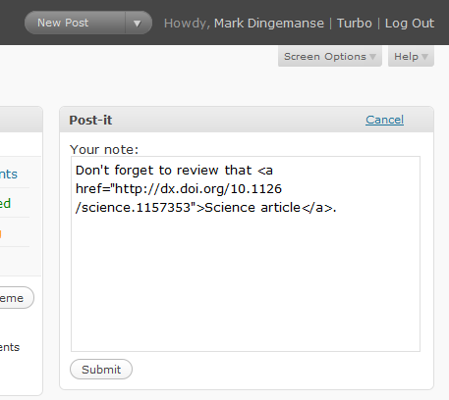Viewport: 449px width, 400px height.
Task: Click the partially visible 'eme' rounded button
Action: click(x=17, y=298)
